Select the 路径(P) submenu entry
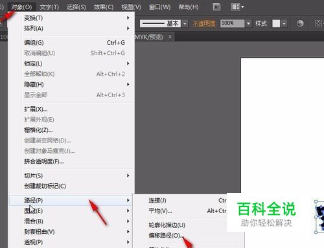 click(71, 200)
